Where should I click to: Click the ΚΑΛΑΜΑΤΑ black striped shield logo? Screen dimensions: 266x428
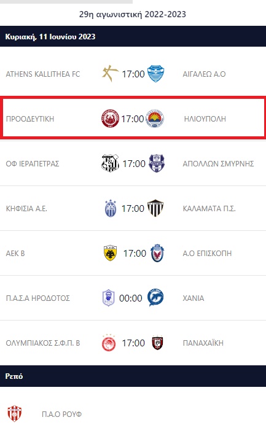click(x=155, y=208)
